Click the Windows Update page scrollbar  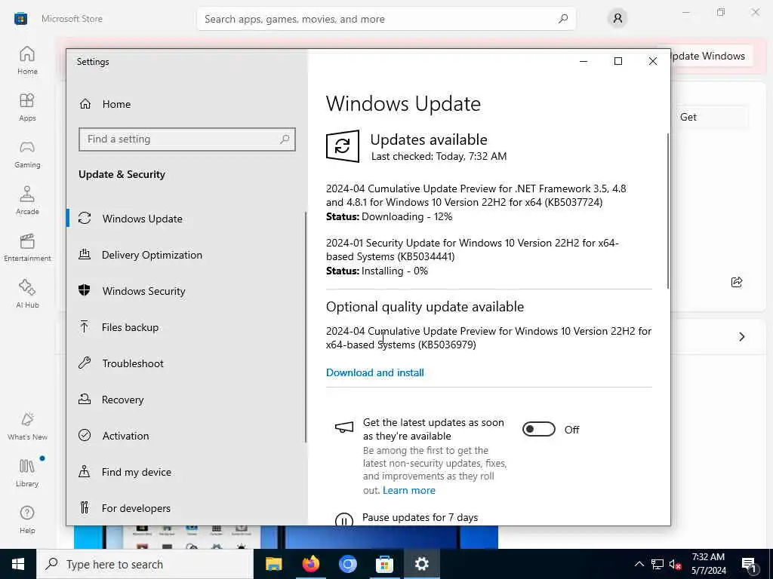click(x=668, y=211)
